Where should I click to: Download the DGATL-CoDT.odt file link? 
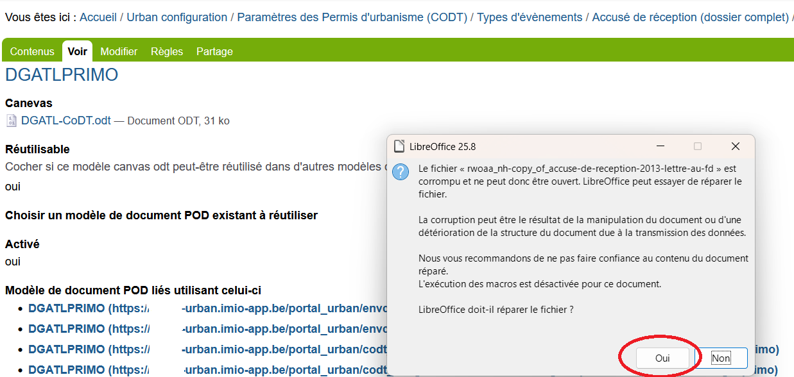(x=66, y=121)
